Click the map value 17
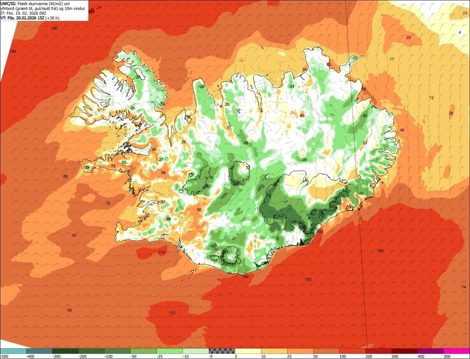The image size is (470, 359). (392, 59)
